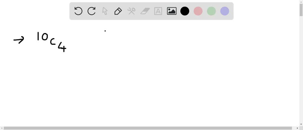Click the handwritten arrow on canvas
The width and height of the screenshot is (303, 130).
19,40
